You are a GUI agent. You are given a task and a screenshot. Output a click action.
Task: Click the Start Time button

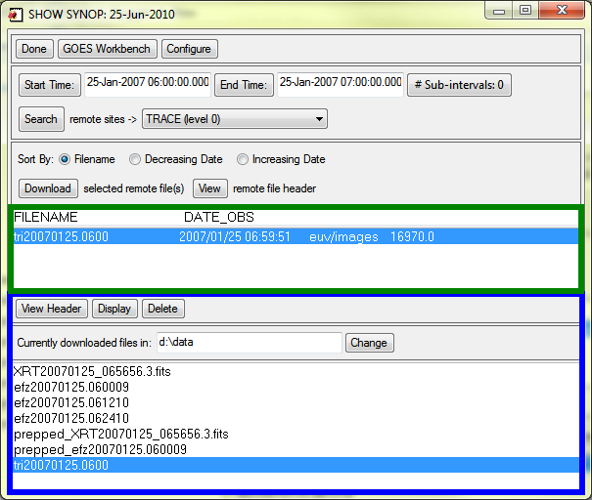point(49,85)
